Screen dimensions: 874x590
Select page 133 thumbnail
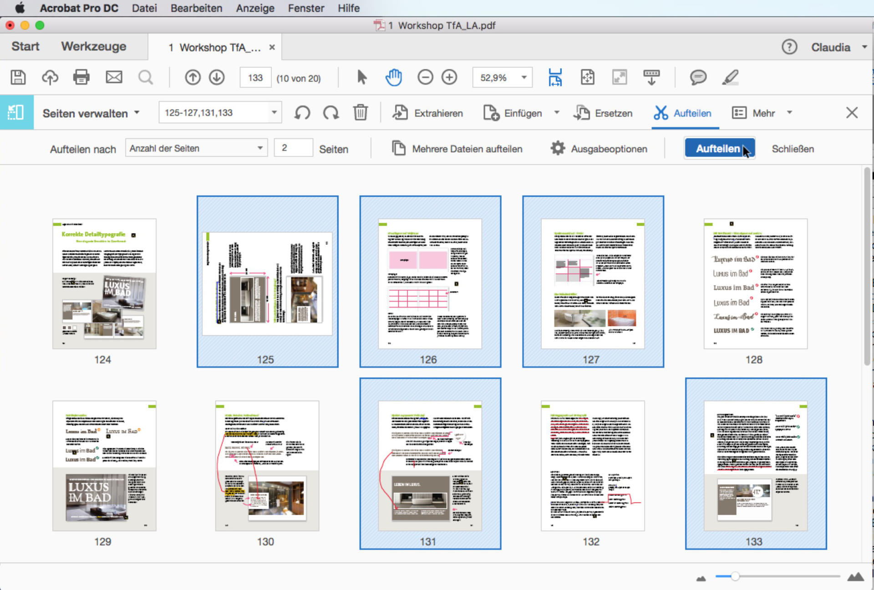pyautogui.click(x=756, y=465)
